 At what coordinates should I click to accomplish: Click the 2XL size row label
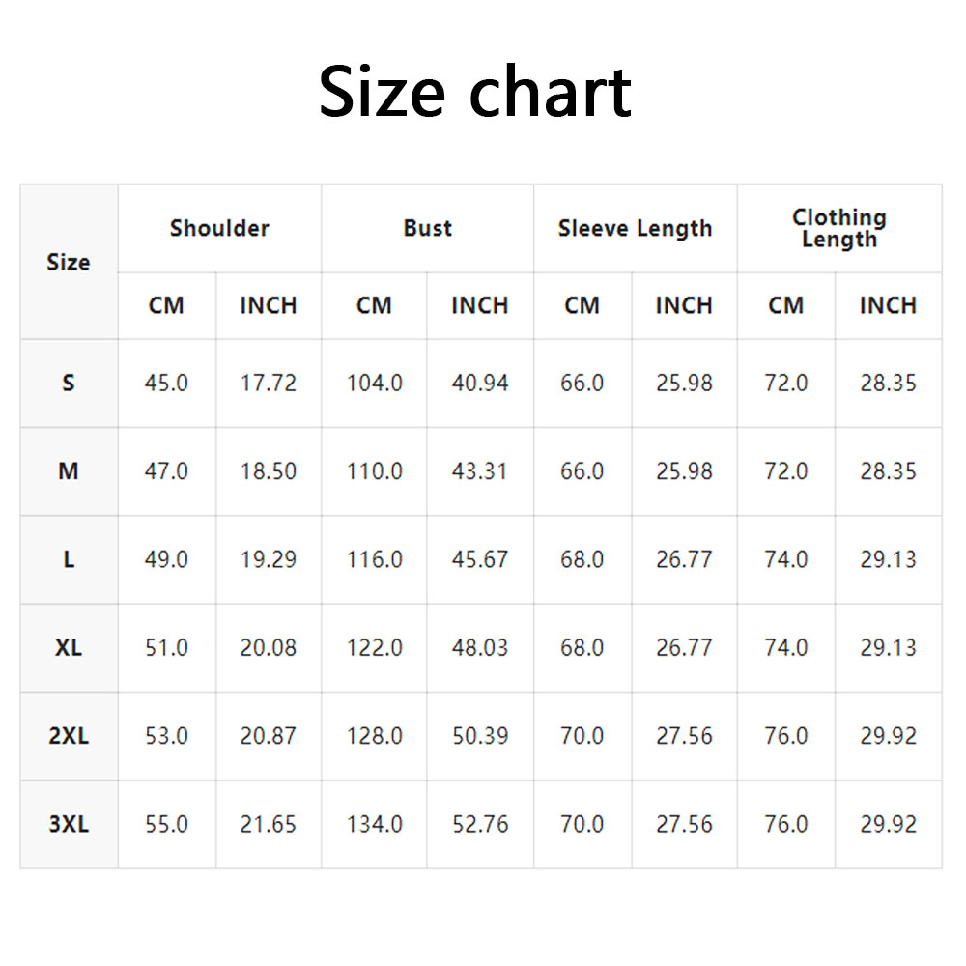coord(69,736)
